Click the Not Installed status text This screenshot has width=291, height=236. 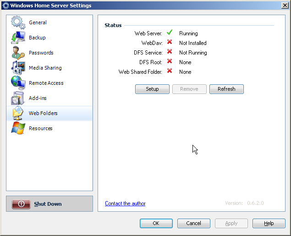(x=192, y=43)
